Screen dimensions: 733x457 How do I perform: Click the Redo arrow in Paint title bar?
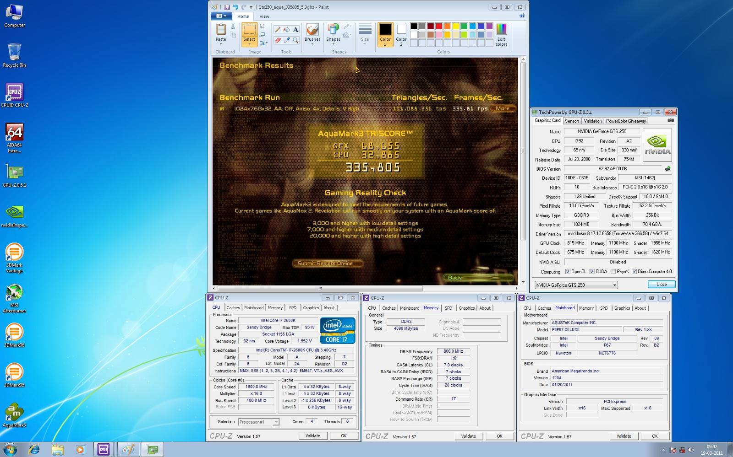point(244,7)
